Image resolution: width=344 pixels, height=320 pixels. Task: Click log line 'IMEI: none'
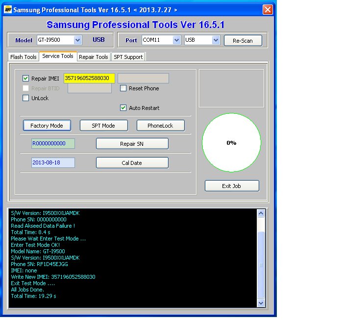(x=24, y=270)
